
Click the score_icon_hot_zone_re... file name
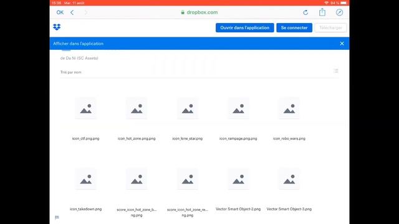tap(188, 212)
